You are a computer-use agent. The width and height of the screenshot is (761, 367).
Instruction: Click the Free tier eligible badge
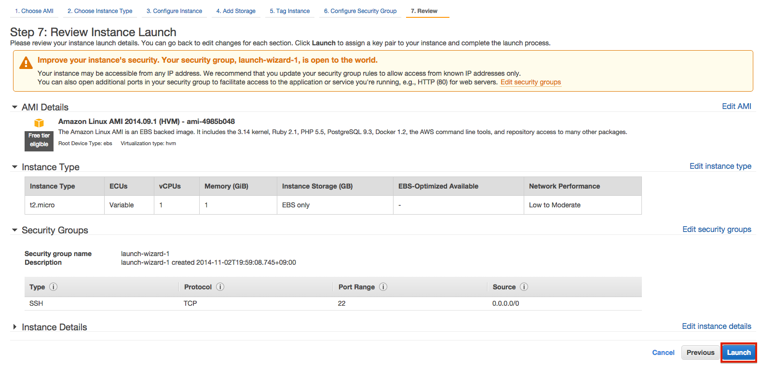coord(39,140)
